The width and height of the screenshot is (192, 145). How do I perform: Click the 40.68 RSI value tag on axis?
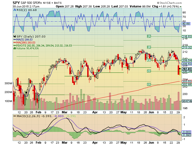(x=186, y=24)
